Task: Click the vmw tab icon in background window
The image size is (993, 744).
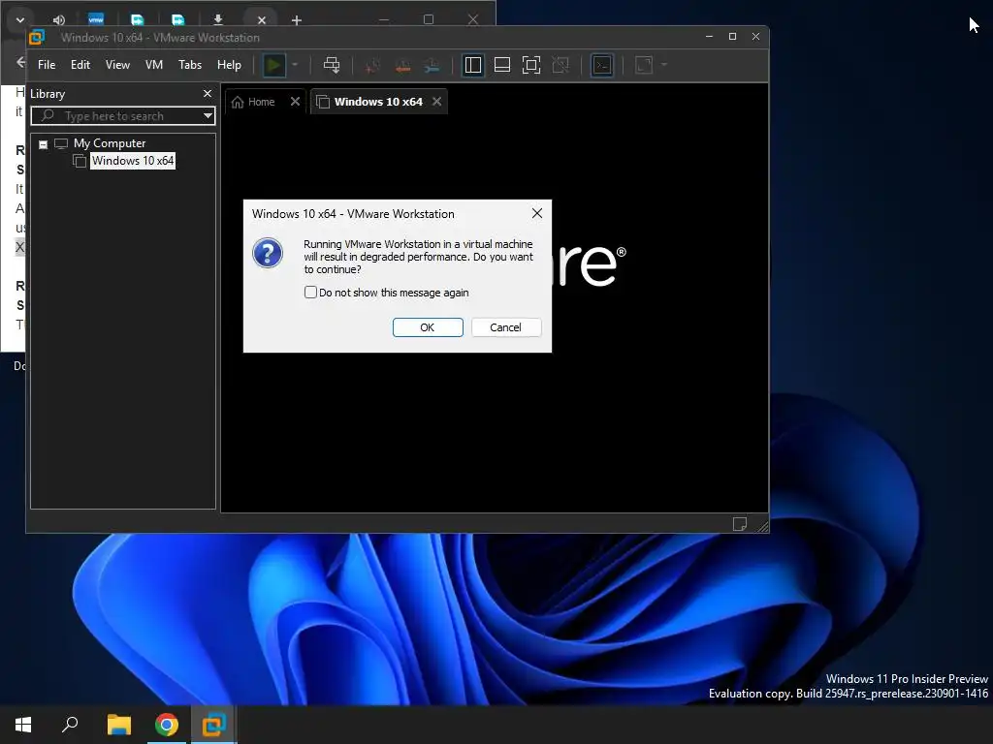Action: pos(96,19)
